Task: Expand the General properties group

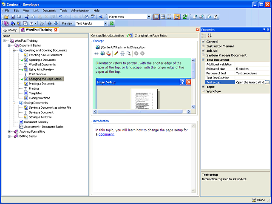Action: coord(203,42)
